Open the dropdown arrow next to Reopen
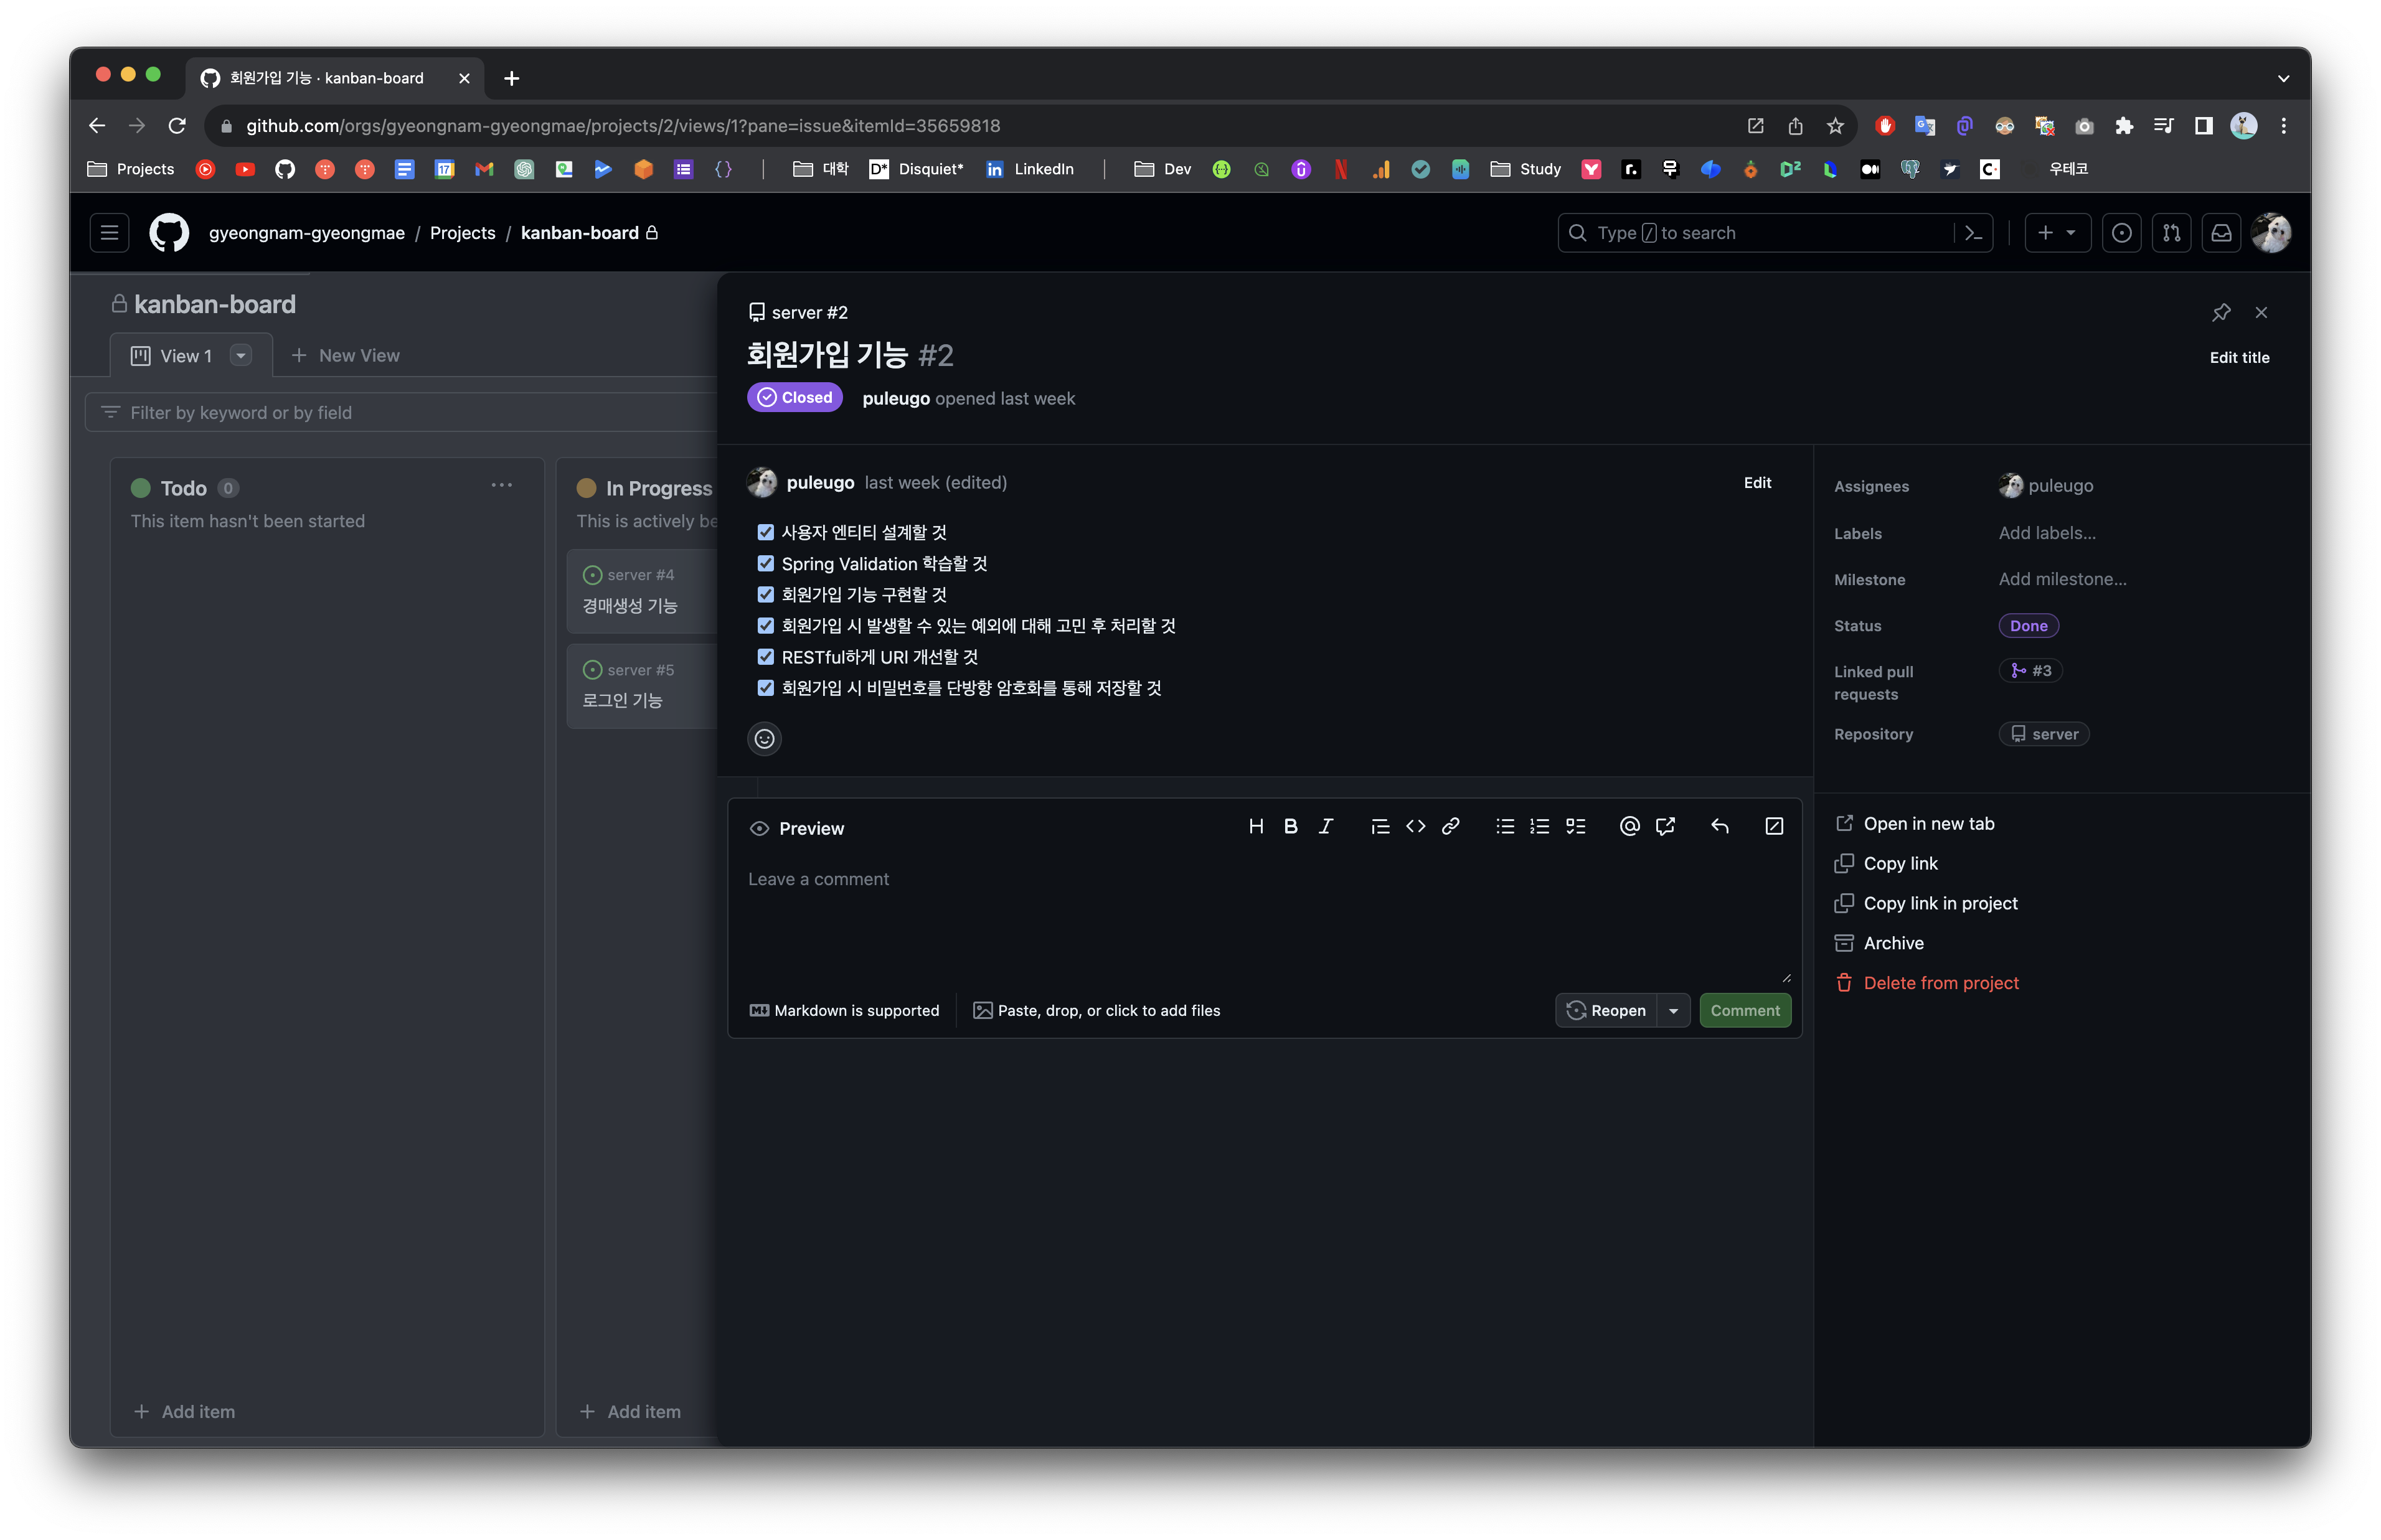Viewport: 2381px width, 1540px height. click(1673, 1011)
